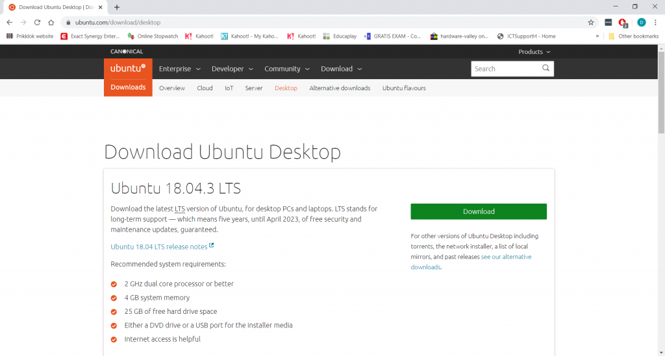Close the Download Ubuntu Desktop tab
The width and height of the screenshot is (665, 356).
tap(101, 7)
